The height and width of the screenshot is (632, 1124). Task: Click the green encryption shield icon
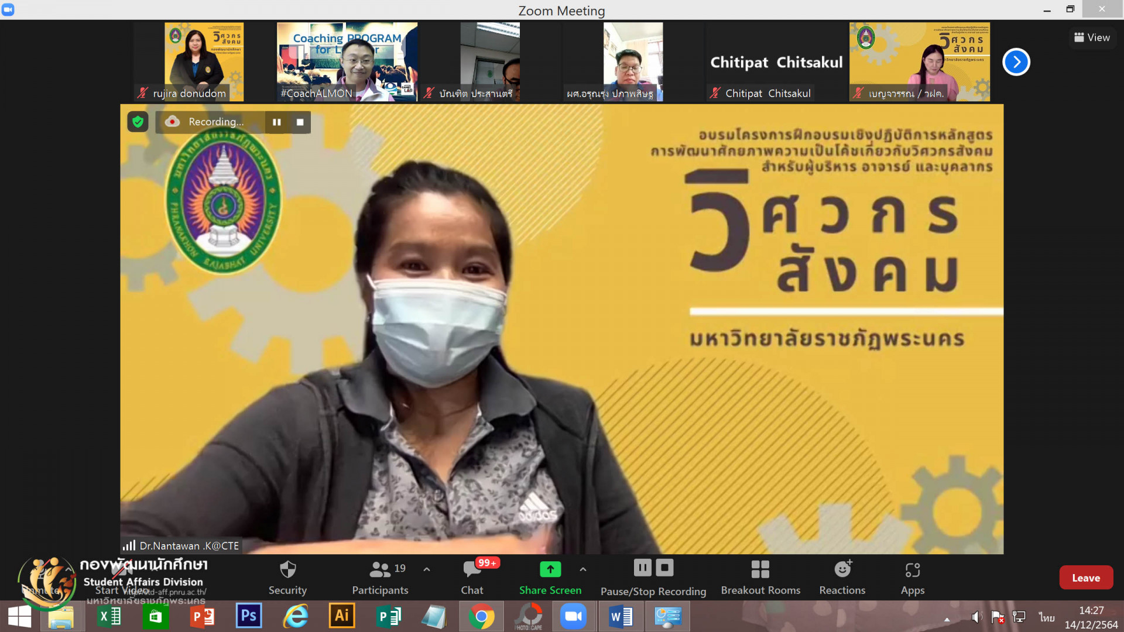[138, 122]
